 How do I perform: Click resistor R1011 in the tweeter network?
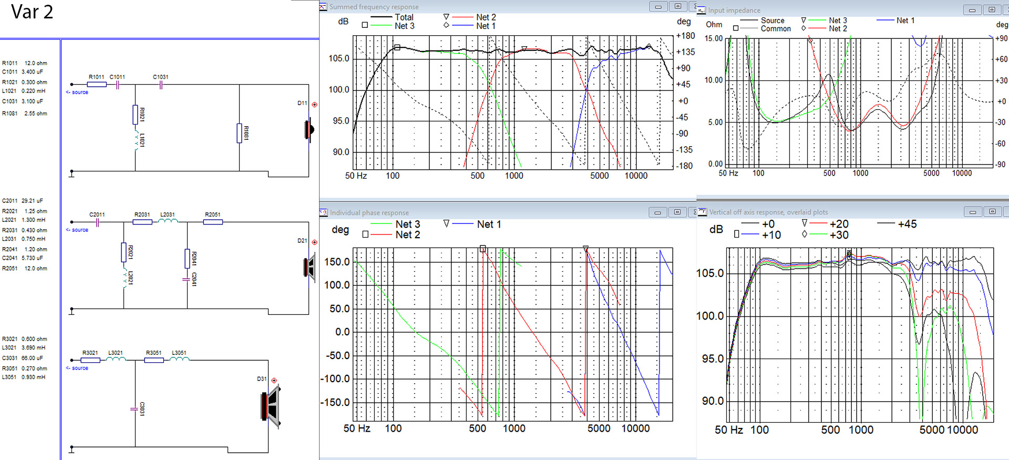click(x=97, y=84)
